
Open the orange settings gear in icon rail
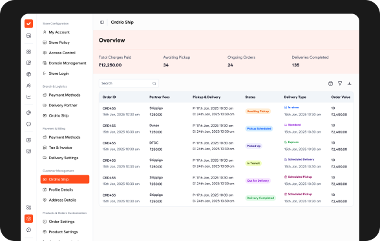click(x=28, y=218)
